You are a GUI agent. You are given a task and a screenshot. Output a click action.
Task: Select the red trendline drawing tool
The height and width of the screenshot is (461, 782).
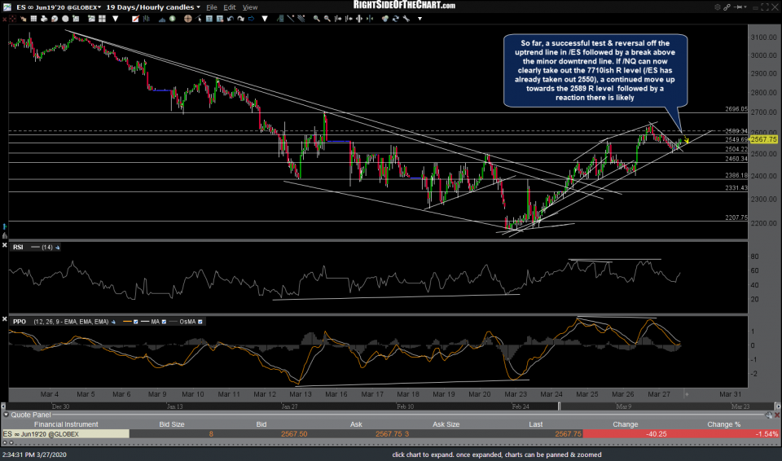[x=135, y=19]
